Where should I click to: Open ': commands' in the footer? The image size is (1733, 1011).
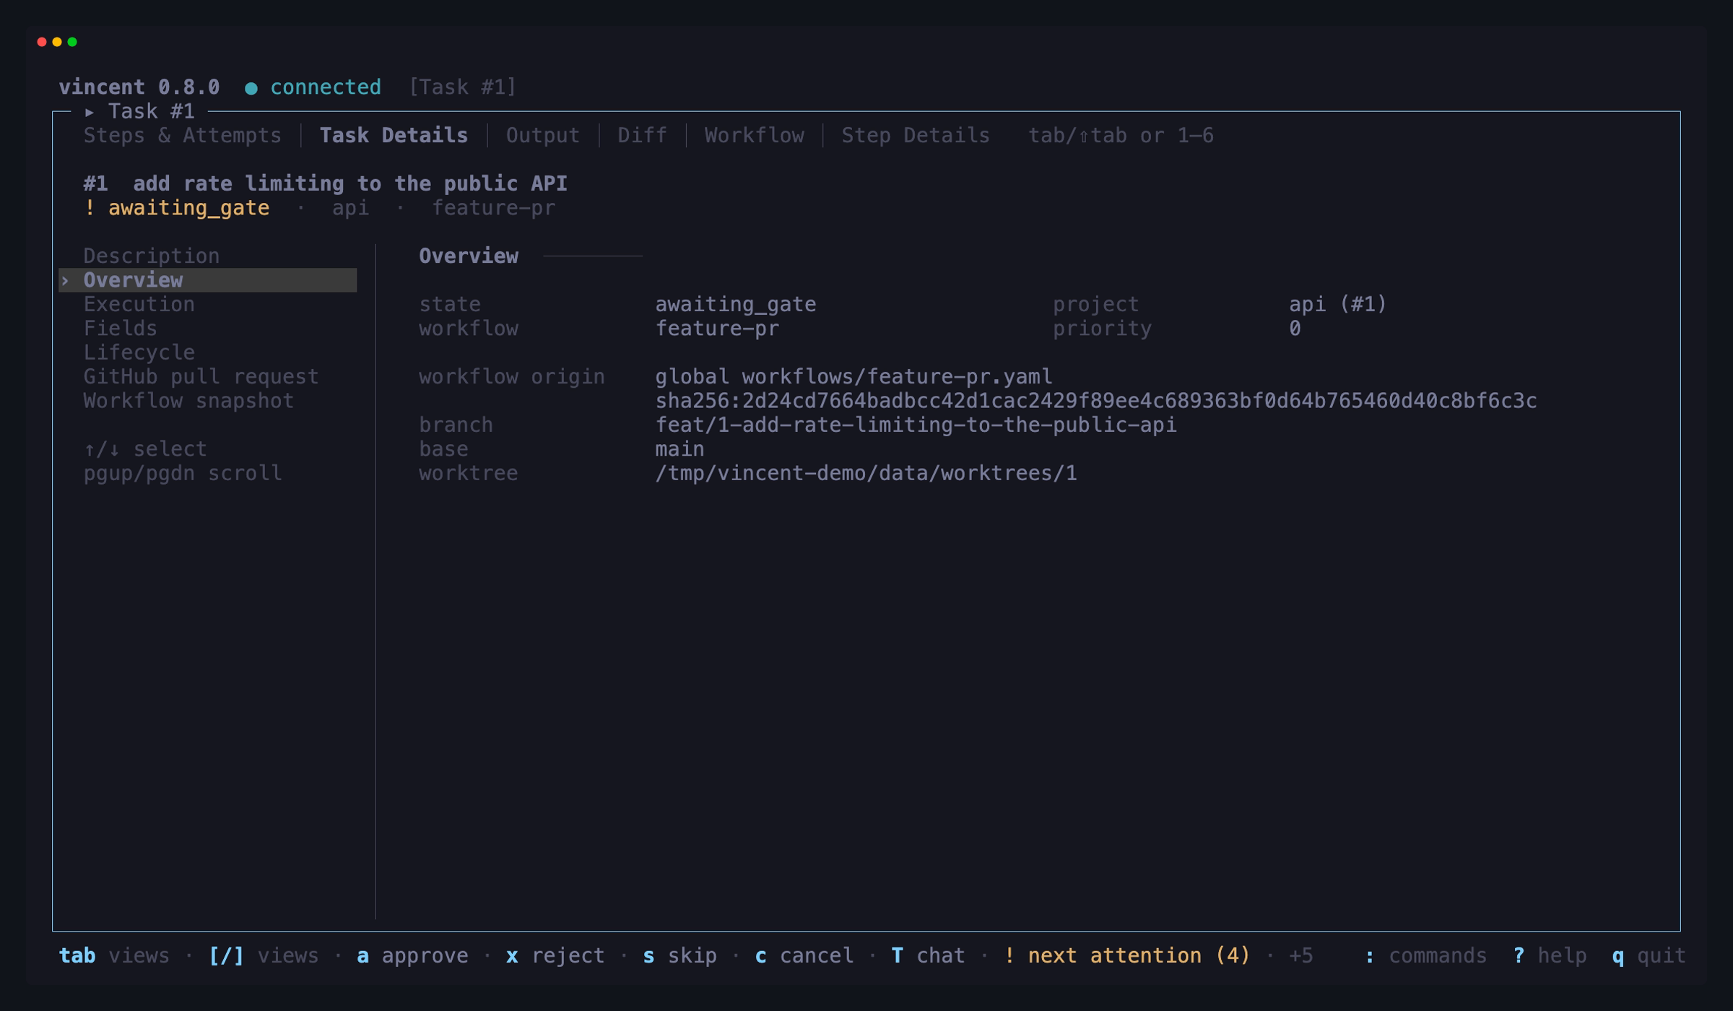1425,955
